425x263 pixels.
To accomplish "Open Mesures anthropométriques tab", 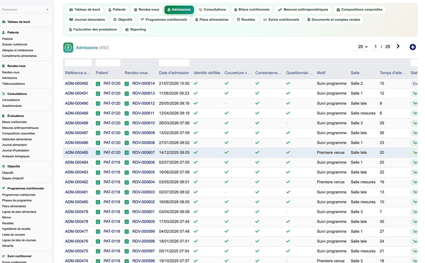I will pyautogui.click(x=303, y=10).
